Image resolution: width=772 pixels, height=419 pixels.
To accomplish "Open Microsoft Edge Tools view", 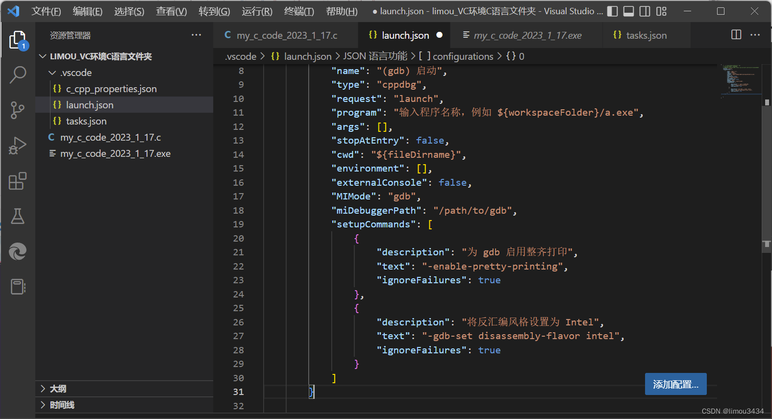I will pyautogui.click(x=18, y=251).
